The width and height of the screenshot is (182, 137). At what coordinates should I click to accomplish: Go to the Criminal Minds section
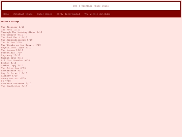click(23, 14)
